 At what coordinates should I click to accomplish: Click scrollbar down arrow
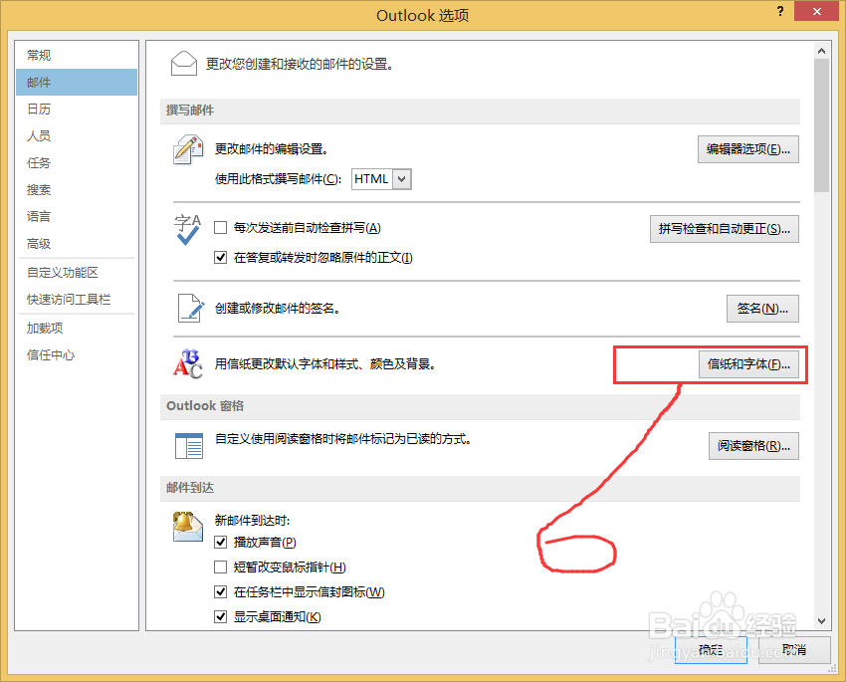pos(821,621)
